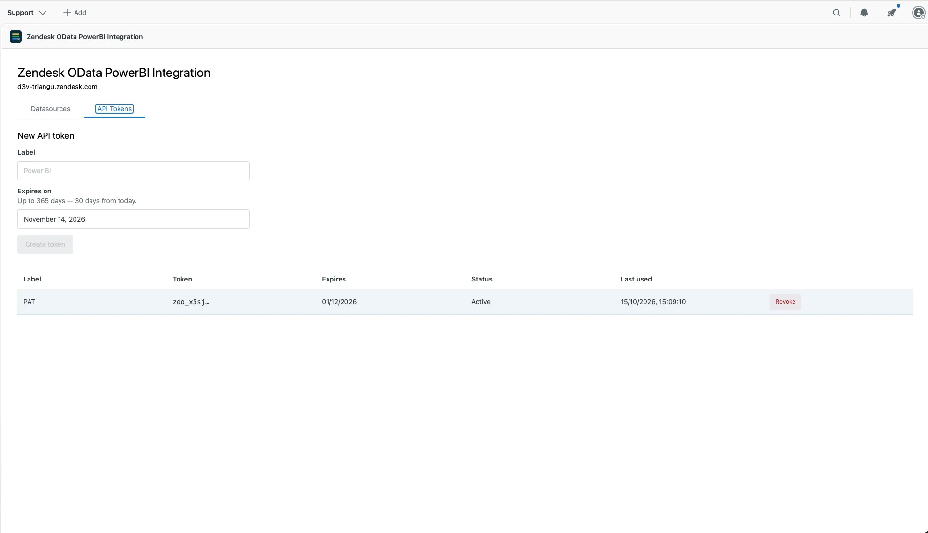
Task: Open the Expires on date field
Action: (134, 219)
